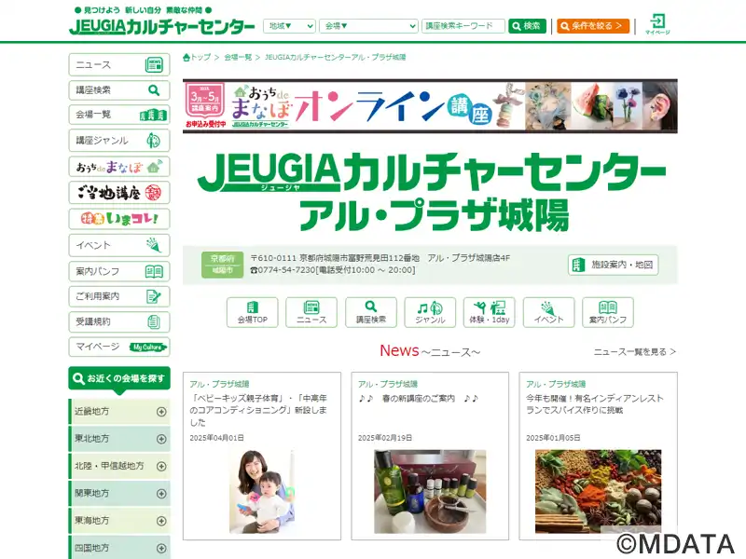Open マイページ My Culture sidebar item

point(119,347)
